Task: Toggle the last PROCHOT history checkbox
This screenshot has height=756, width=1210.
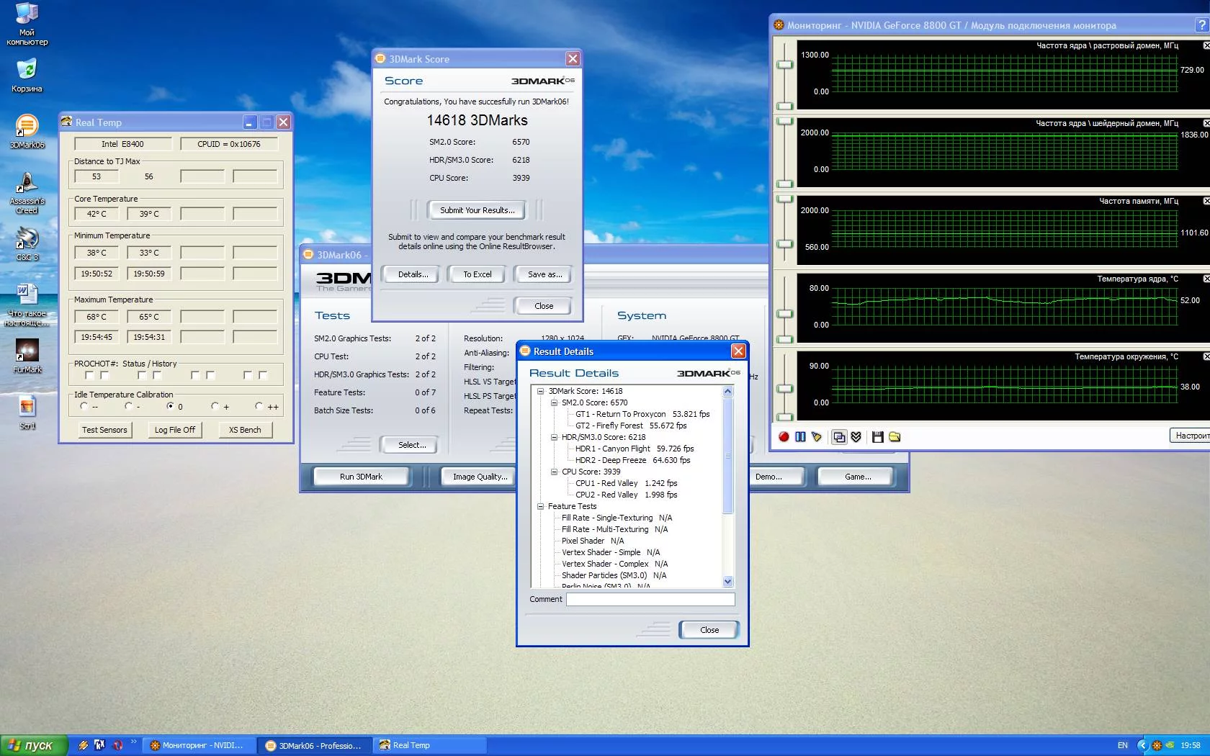Action: [263, 375]
